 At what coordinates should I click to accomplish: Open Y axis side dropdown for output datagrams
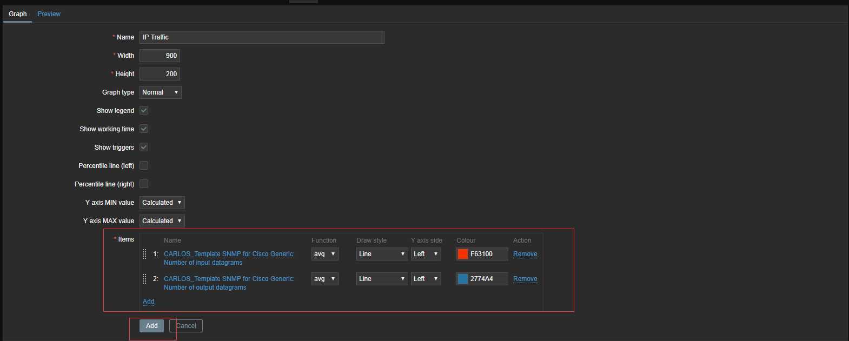[x=426, y=279]
